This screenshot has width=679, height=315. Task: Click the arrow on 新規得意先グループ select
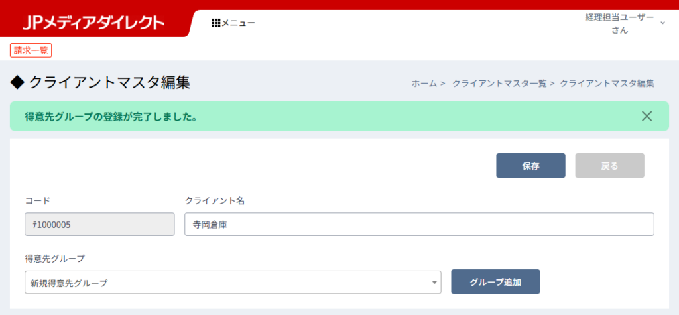pyautogui.click(x=434, y=283)
